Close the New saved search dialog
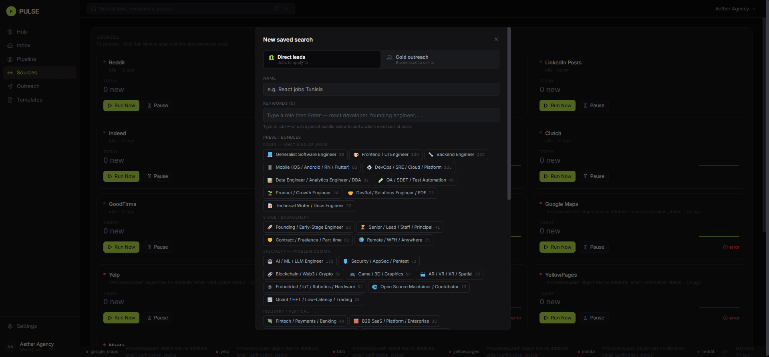This screenshot has width=769, height=357. click(x=496, y=39)
